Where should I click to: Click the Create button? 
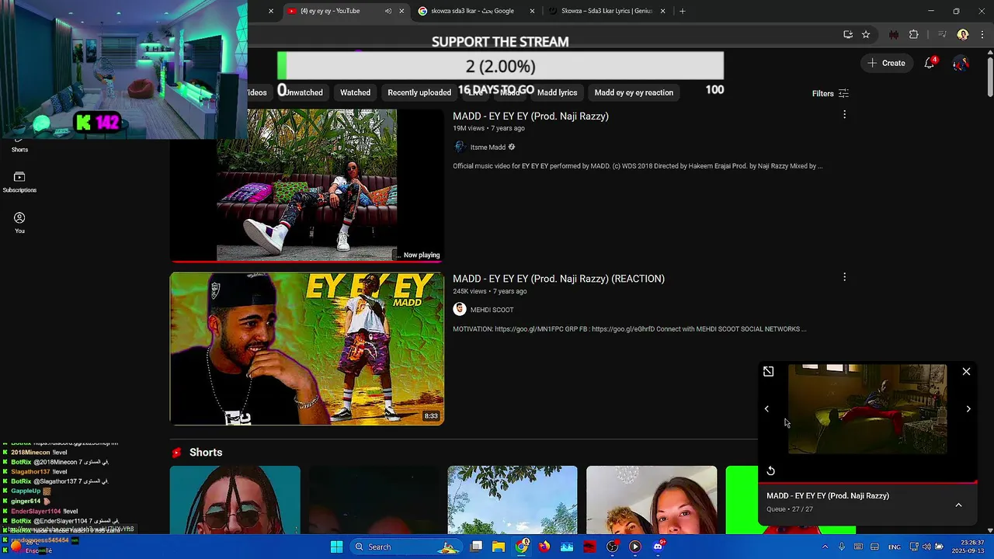[887, 63]
